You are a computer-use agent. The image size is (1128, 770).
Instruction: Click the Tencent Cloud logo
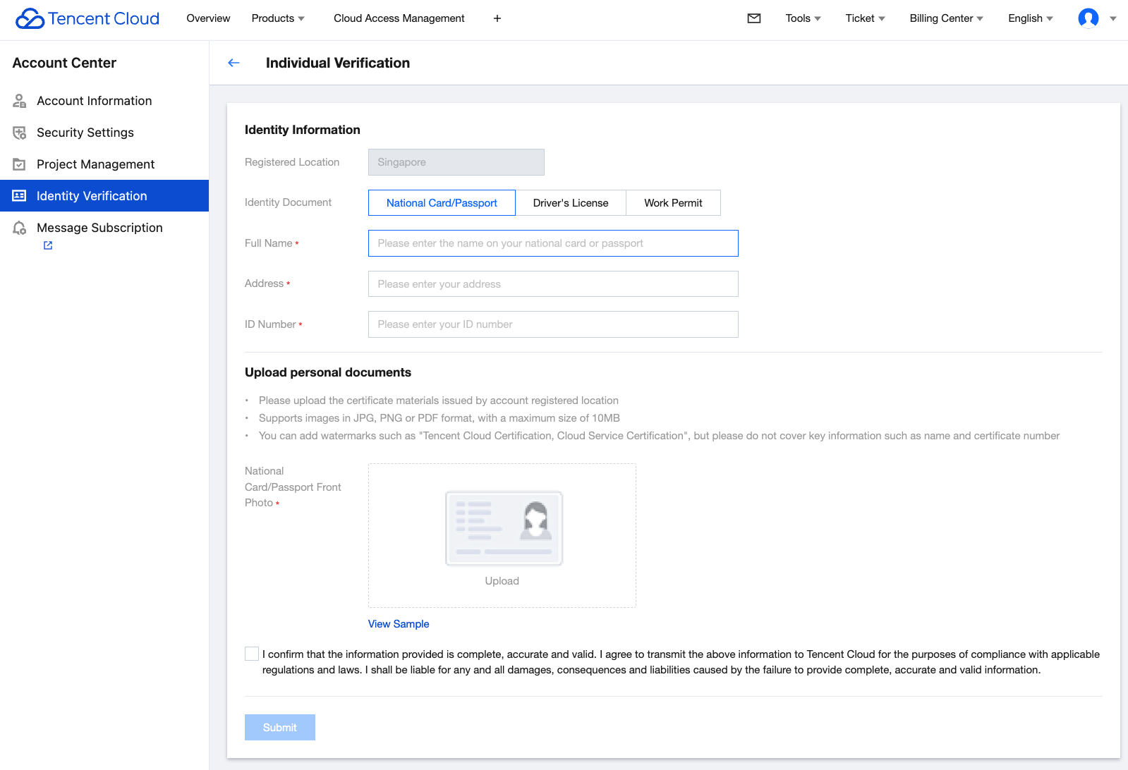click(87, 18)
